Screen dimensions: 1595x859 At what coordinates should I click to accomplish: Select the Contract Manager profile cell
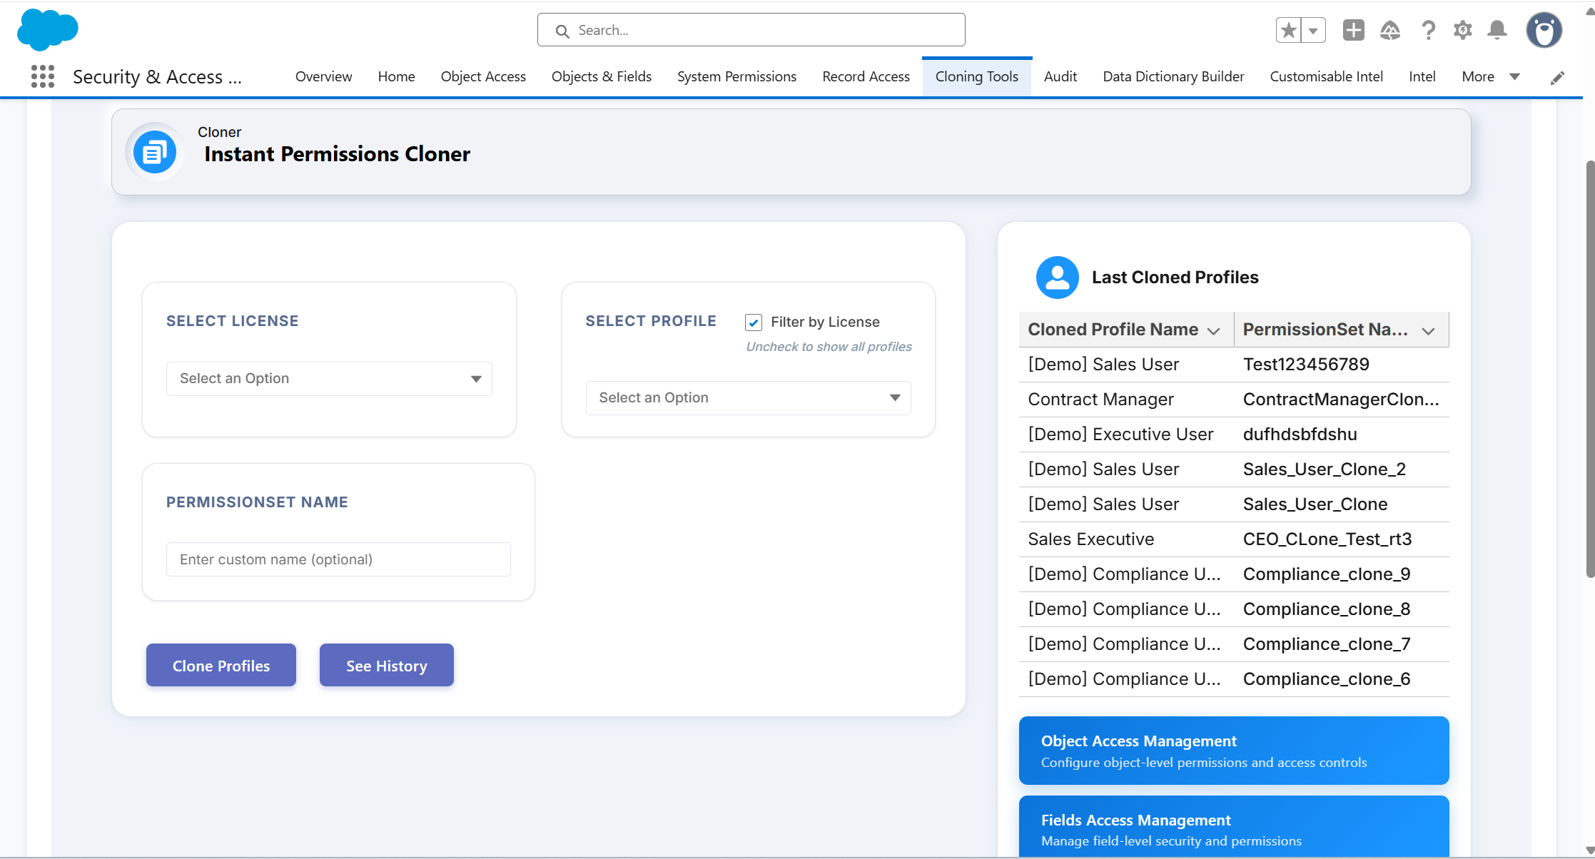(x=1127, y=400)
